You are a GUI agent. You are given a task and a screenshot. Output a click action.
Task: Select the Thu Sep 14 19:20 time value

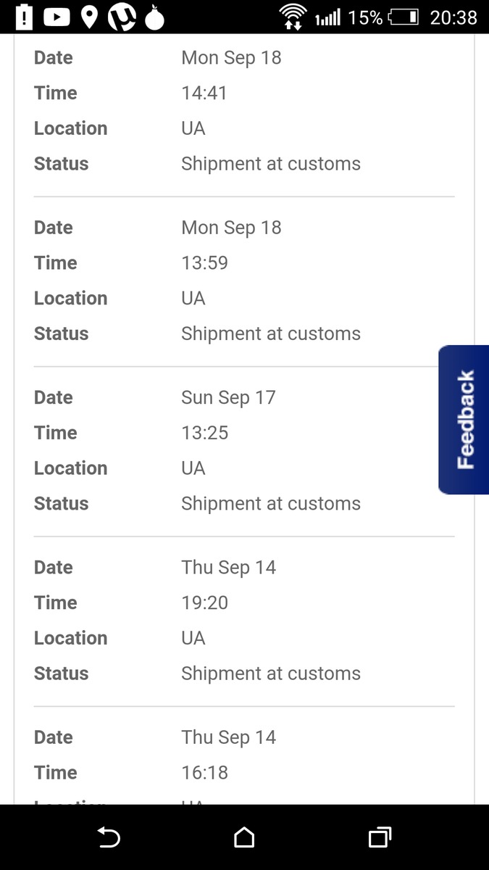[x=204, y=602]
